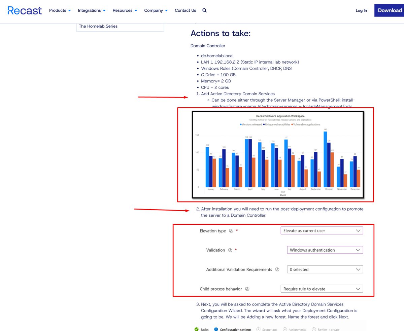Open the 0 selected dropdown
The image size is (404, 331).
pyautogui.click(x=325, y=269)
